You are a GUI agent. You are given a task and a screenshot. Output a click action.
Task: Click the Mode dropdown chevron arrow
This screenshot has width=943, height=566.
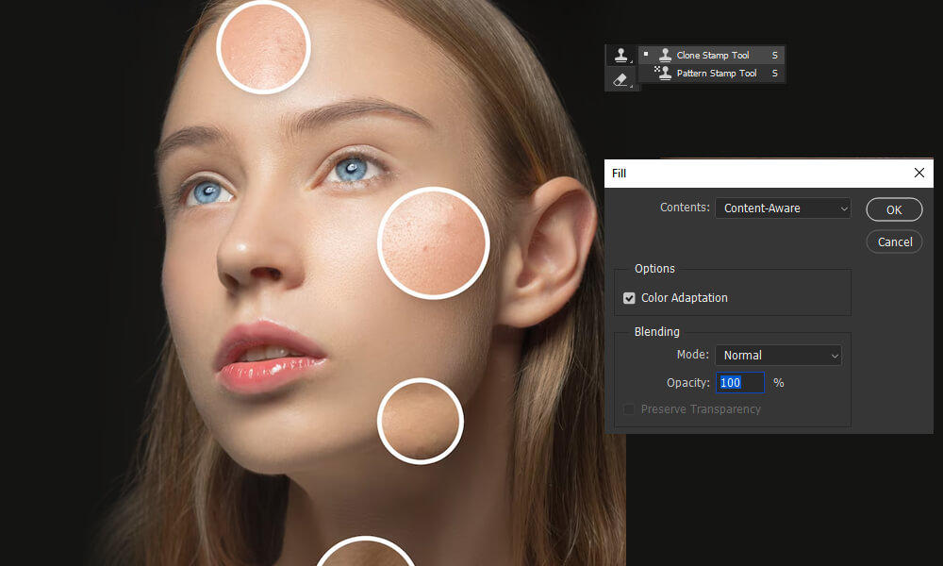833,355
